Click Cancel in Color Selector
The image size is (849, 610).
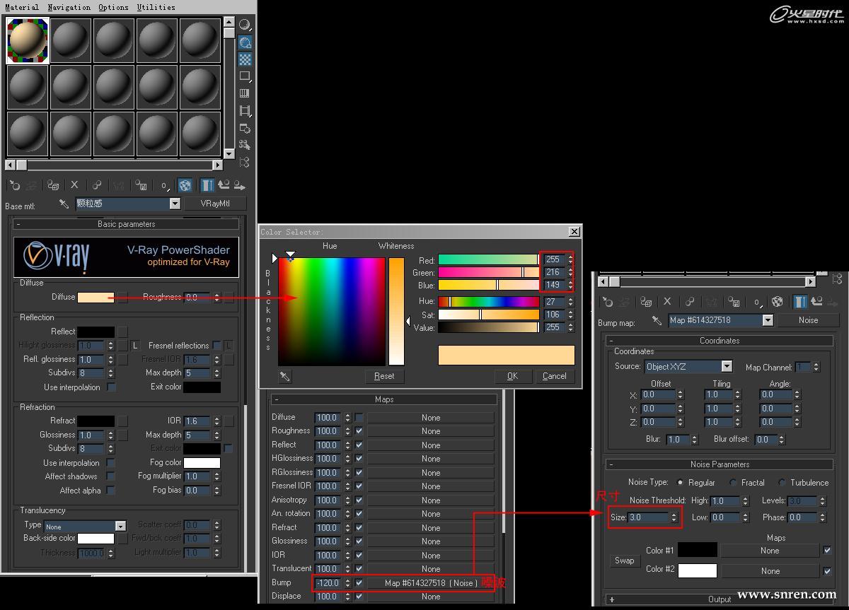click(555, 376)
